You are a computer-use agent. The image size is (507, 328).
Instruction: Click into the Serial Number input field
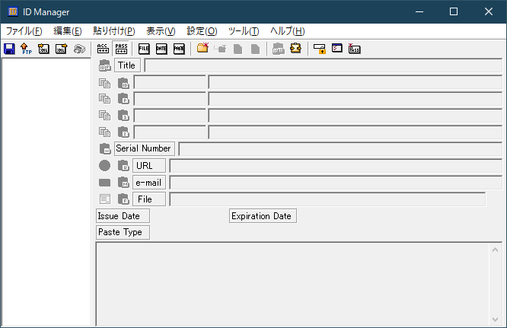[340, 148]
